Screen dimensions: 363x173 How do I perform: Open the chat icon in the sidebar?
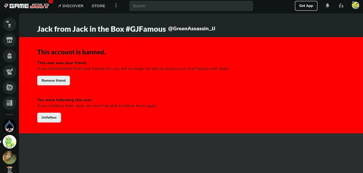(x=9, y=24)
